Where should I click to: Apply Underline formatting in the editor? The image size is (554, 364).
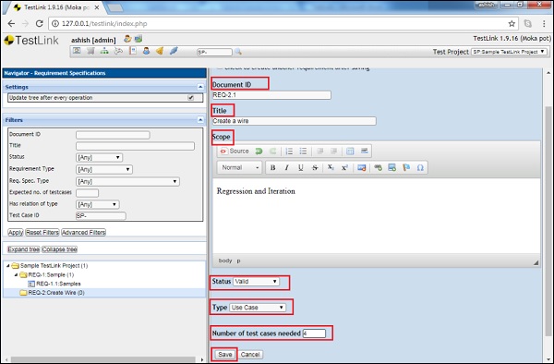tap(301, 167)
